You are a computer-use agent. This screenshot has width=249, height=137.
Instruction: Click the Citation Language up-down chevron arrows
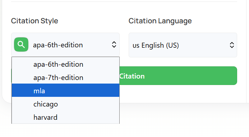[232, 45]
